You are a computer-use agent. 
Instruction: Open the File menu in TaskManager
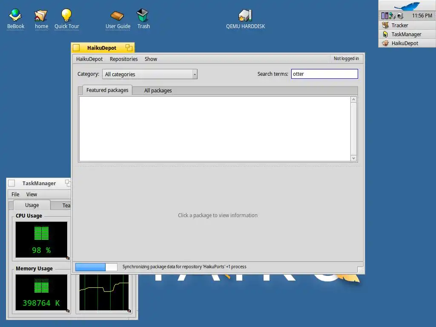point(15,194)
